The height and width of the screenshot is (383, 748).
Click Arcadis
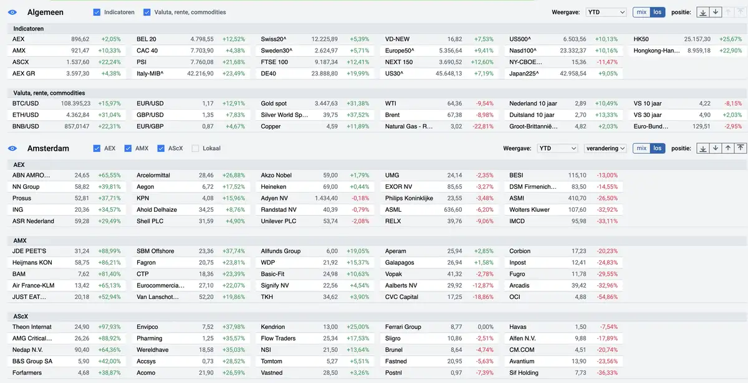[x=519, y=285]
